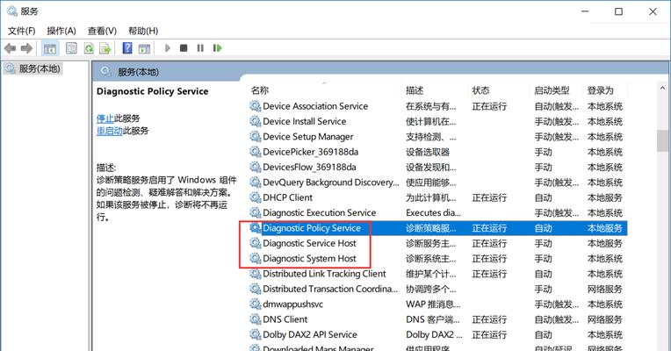This screenshot has width=671, height=351.
Task: Click 'Executes dia...' description cell
Action: [x=433, y=213]
